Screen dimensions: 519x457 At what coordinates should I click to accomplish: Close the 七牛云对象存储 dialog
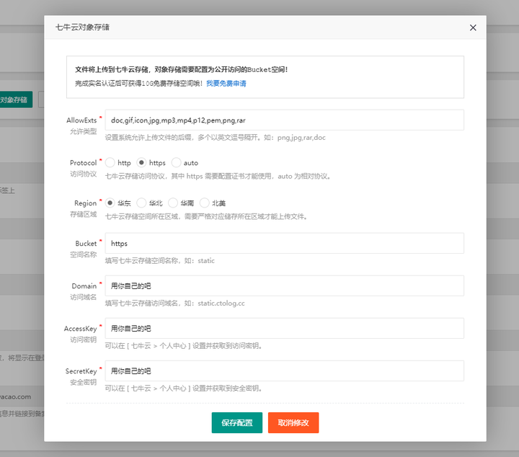473,27
